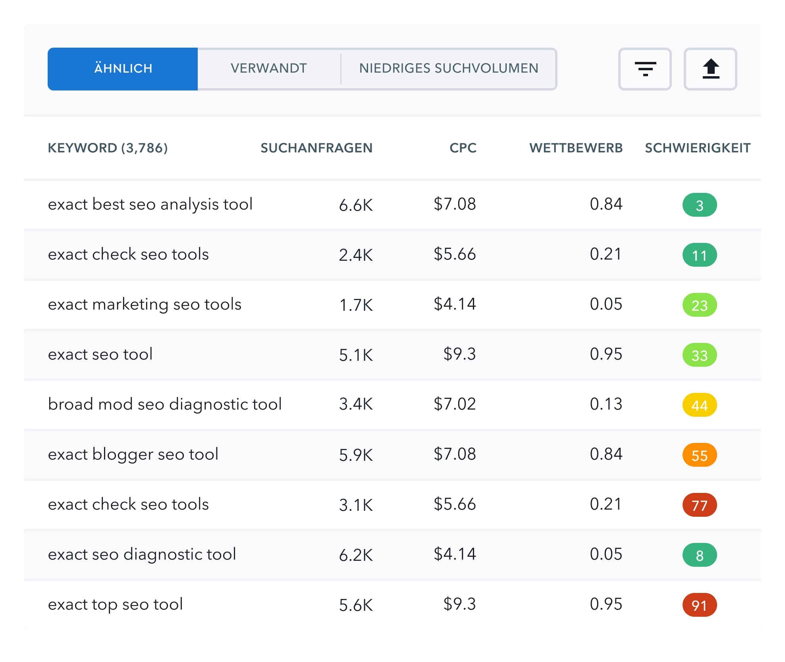Click orange difficulty badge 55
This screenshot has height=662, width=785.
tap(699, 455)
